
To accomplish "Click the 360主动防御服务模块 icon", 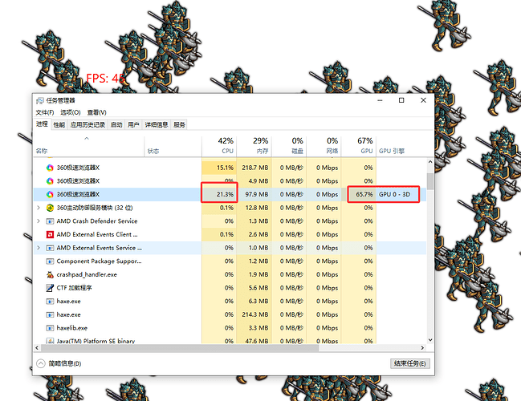I will click(50, 209).
